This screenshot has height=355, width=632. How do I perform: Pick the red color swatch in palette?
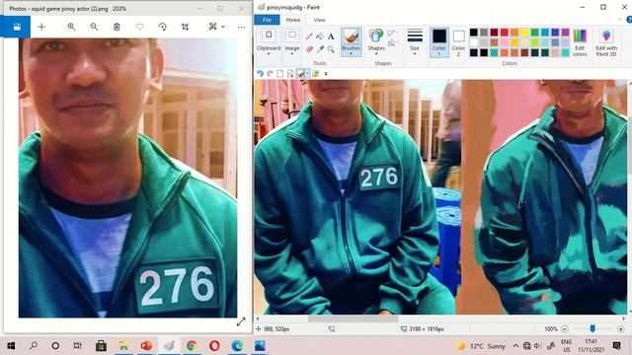(505, 33)
